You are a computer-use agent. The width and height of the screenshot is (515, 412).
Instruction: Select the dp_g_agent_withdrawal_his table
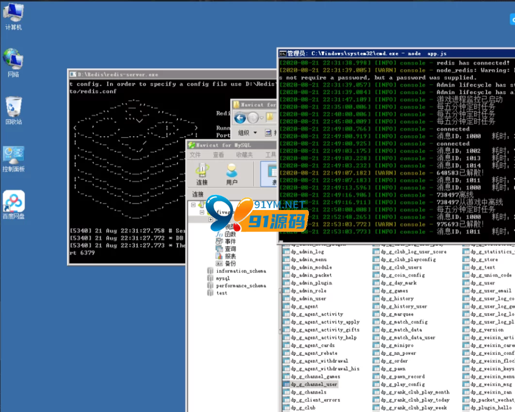(325, 369)
